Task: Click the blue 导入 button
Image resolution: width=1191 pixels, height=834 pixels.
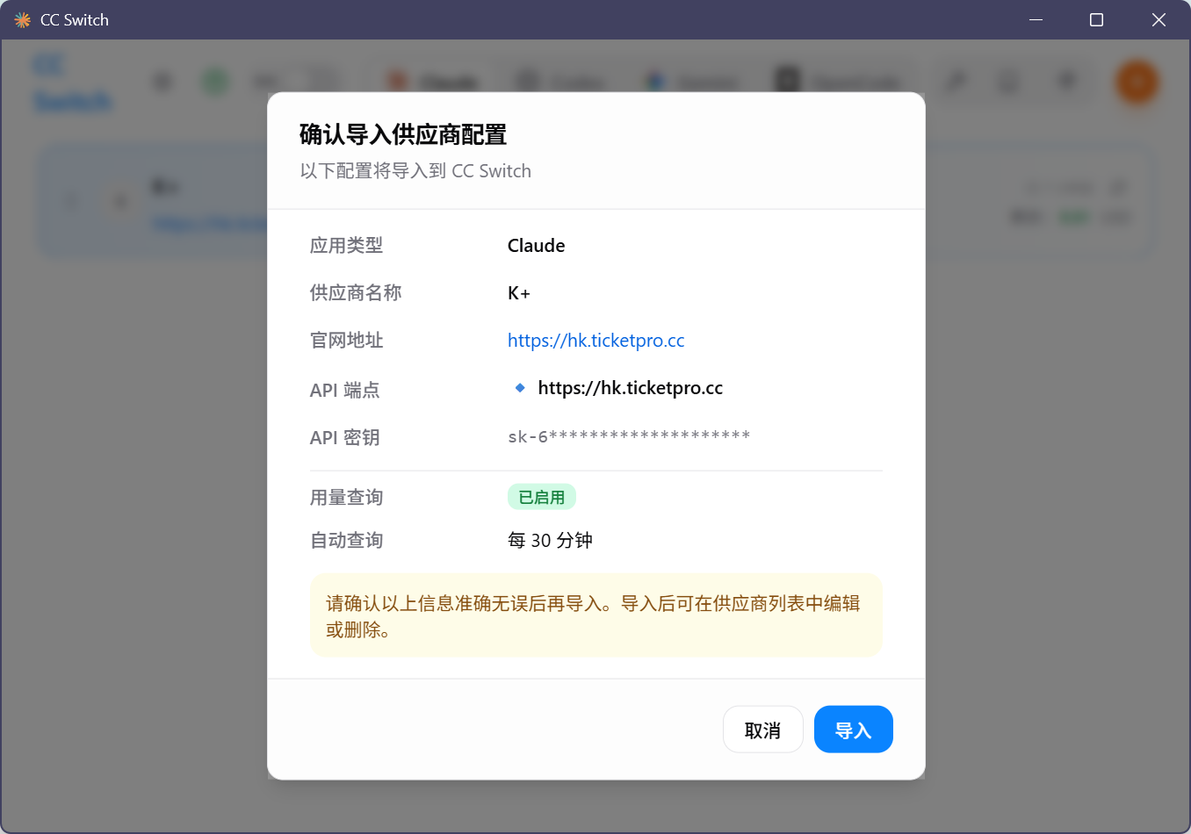Action: pos(853,730)
